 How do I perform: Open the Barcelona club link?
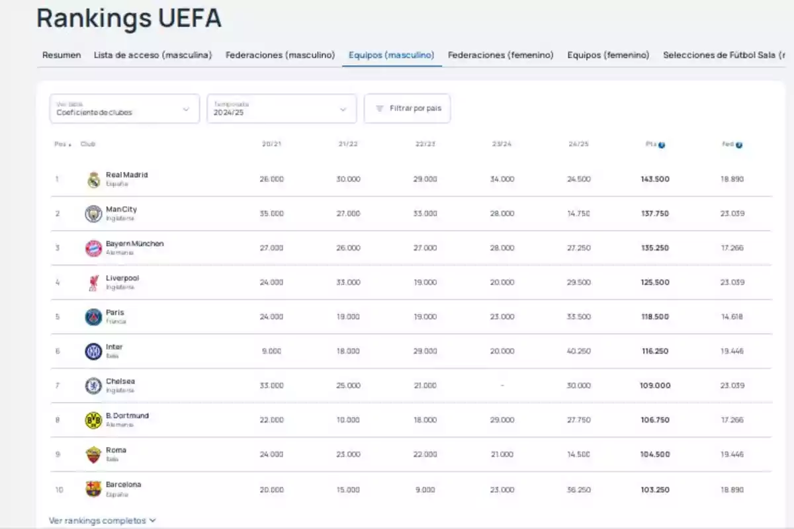(123, 485)
